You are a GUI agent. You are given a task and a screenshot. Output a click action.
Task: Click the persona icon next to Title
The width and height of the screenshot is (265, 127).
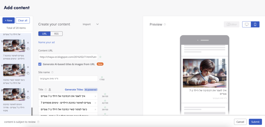click(50, 90)
